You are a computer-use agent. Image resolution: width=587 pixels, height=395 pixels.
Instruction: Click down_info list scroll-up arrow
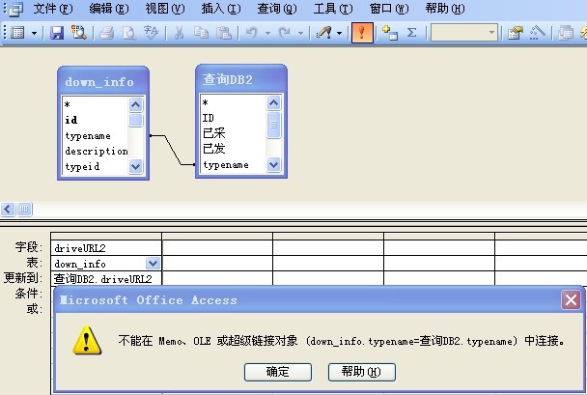(135, 104)
